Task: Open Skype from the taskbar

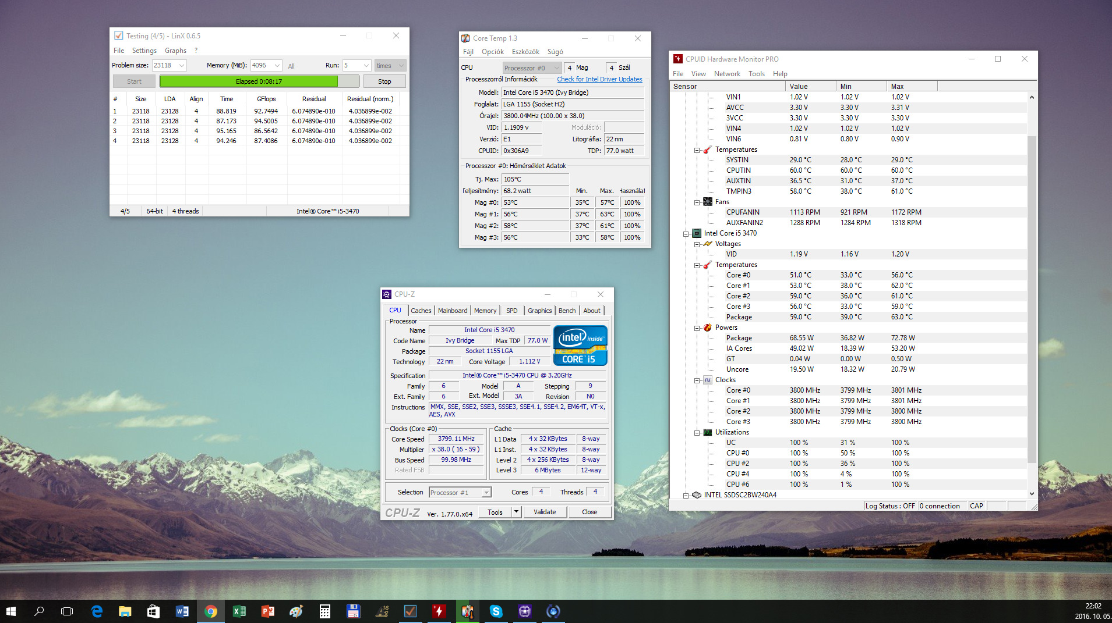Action: pyautogui.click(x=496, y=611)
